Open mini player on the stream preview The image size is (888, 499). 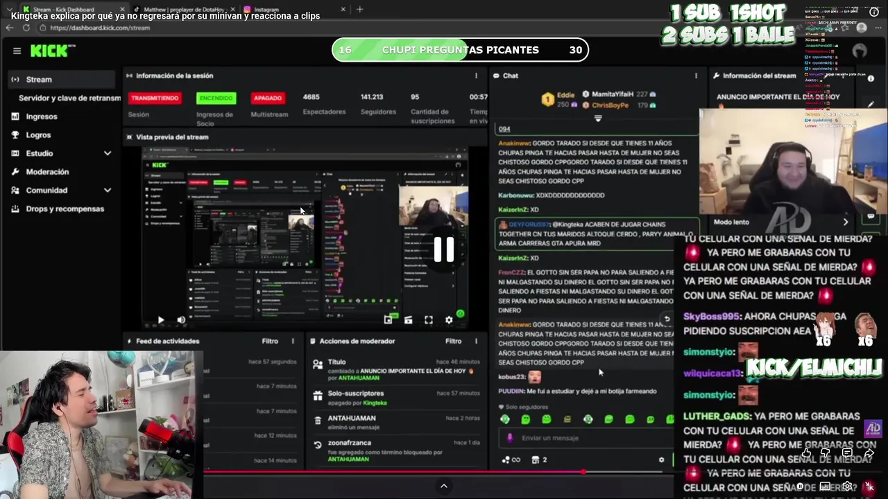pos(388,320)
